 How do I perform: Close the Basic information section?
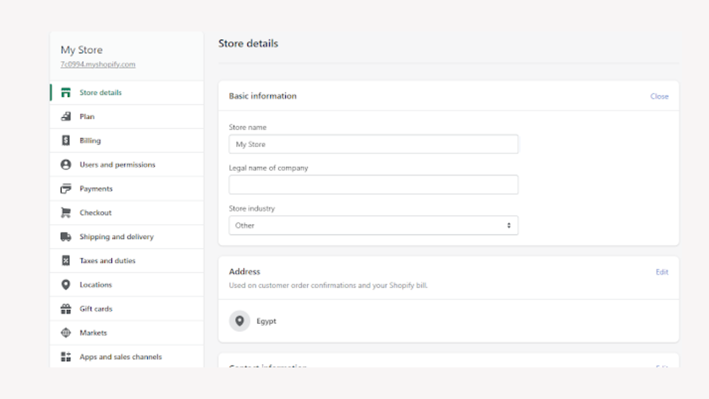point(659,96)
